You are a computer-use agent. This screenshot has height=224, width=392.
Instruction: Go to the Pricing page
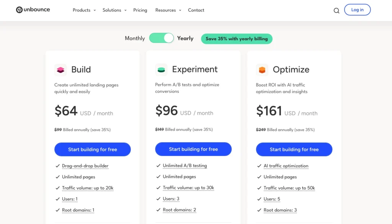point(140,10)
